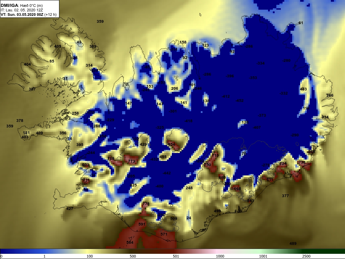Click the map value "509"
345x259 pixels.
(x=174, y=219)
